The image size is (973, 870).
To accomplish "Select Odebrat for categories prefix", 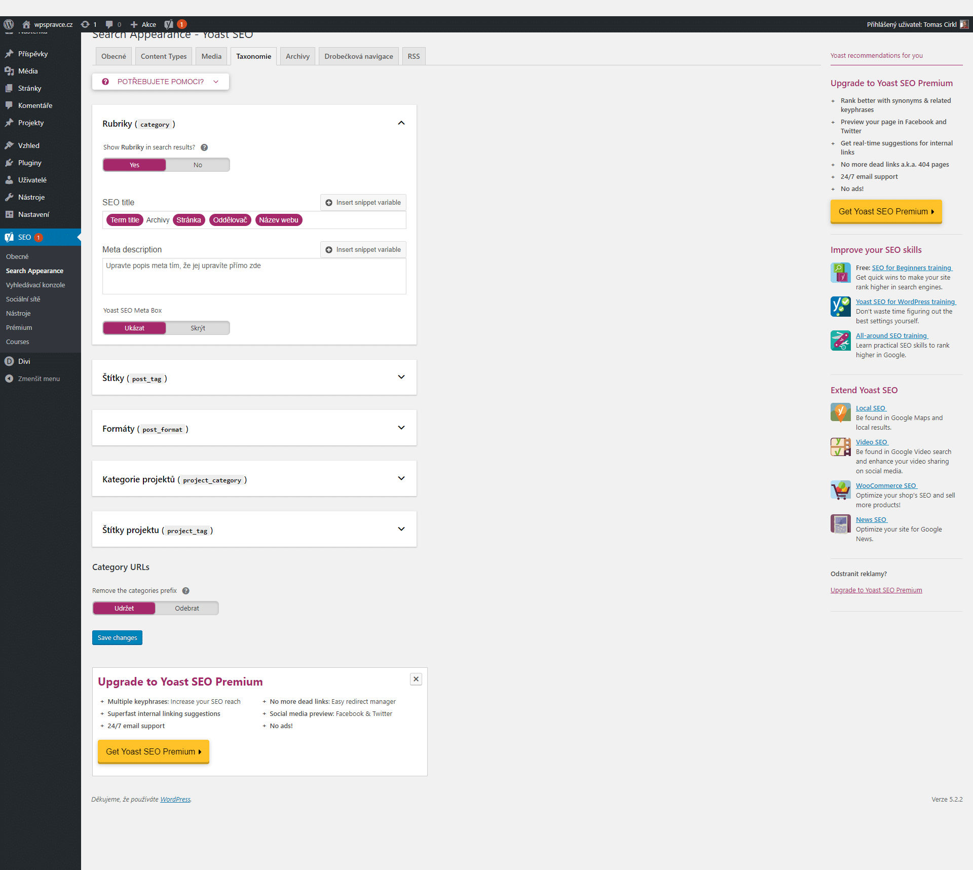I will (x=187, y=609).
